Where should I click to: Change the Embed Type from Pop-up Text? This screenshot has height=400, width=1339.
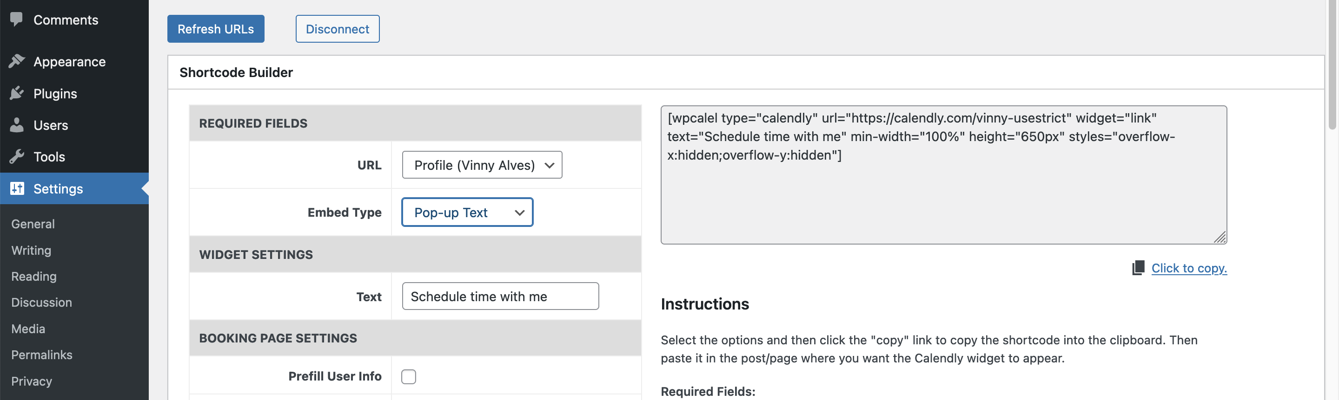(467, 212)
